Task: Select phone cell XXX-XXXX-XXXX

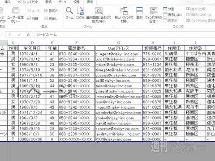Action: coord(77,139)
